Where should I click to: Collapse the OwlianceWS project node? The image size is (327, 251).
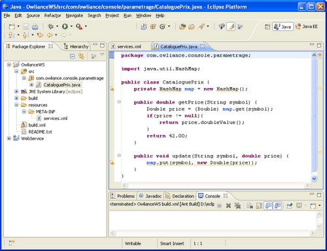(9, 65)
